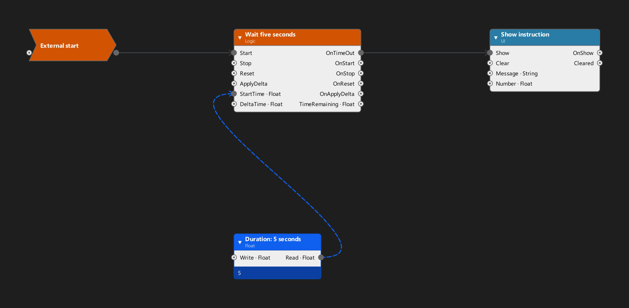Select the External start node
Screen dimensions: 629x308
point(72,45)
